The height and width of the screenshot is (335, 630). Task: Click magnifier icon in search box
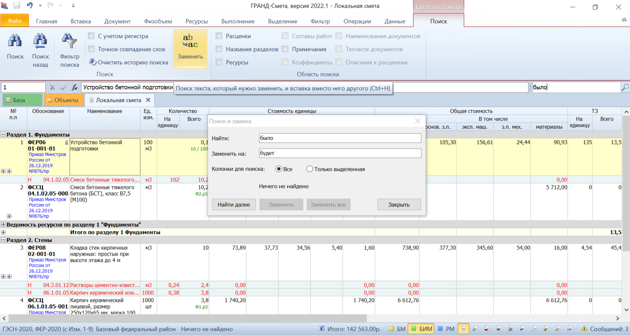(625, 87)
